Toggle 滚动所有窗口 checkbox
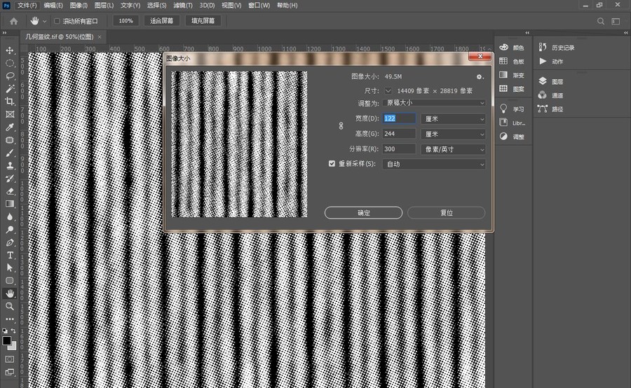 click(57, 21)
